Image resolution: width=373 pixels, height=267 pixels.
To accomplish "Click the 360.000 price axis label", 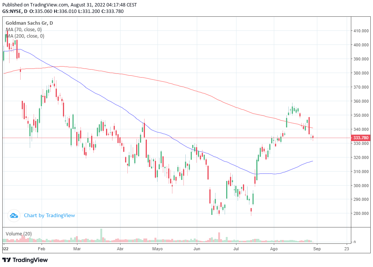I will tap(361, 101).
